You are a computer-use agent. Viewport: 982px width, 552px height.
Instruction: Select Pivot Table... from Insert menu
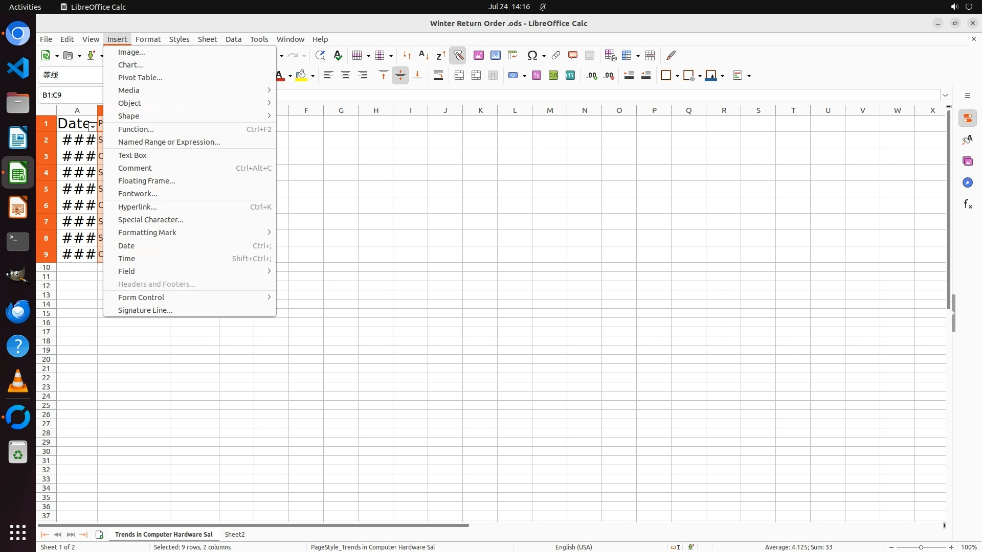(x=140, y=78)
